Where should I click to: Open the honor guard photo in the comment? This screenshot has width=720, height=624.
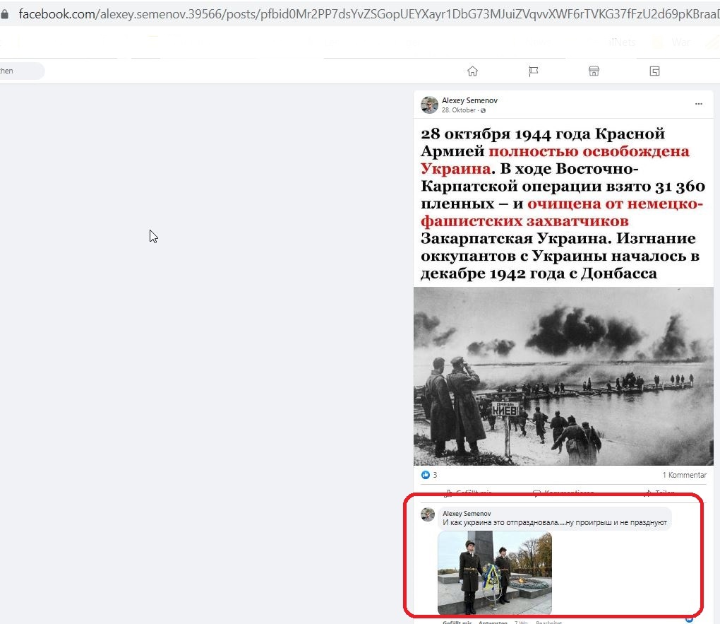495,572
